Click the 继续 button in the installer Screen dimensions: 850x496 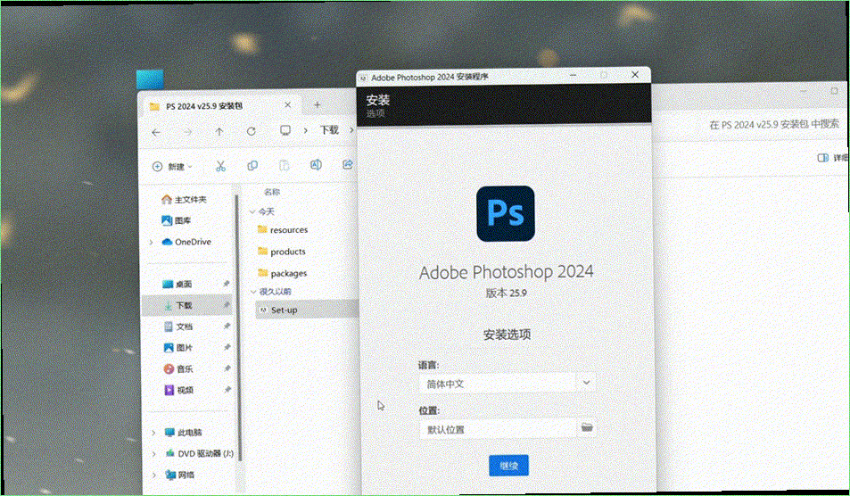[508, 466]
